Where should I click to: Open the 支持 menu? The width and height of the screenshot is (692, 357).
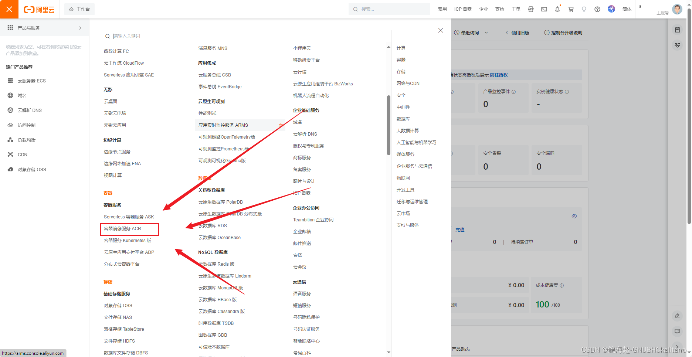click(x=500, y=9)
